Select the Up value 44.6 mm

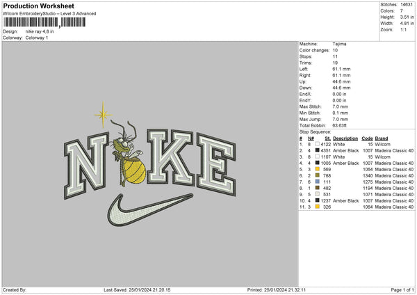pos(341,81)
